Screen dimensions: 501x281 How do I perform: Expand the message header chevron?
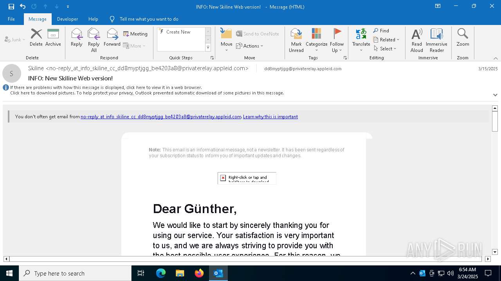(495, 95)
